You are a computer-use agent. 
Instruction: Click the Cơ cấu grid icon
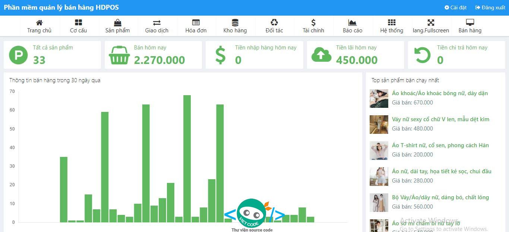[78, 23]
